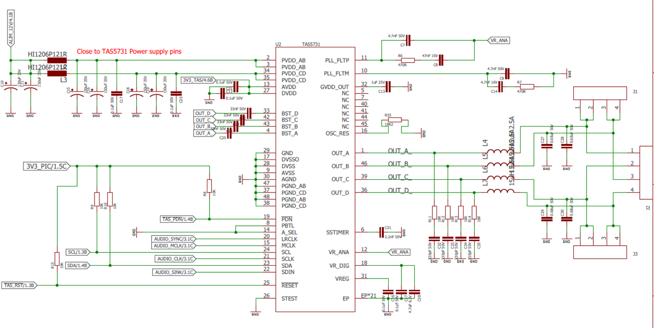Screen dimensions: 654x328
Task: Select the 3V3_TAS/4.6B net flag
Action: 198,80
